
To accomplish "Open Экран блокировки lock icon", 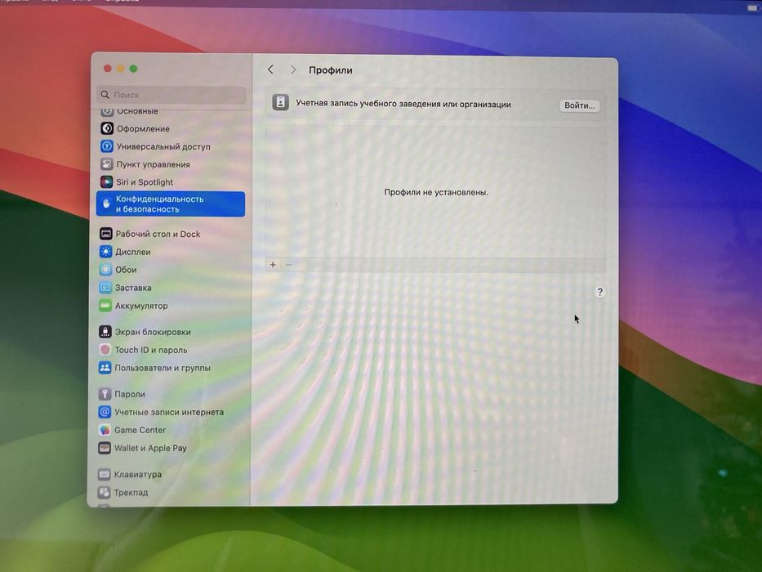I will click(x=105, y=332).
